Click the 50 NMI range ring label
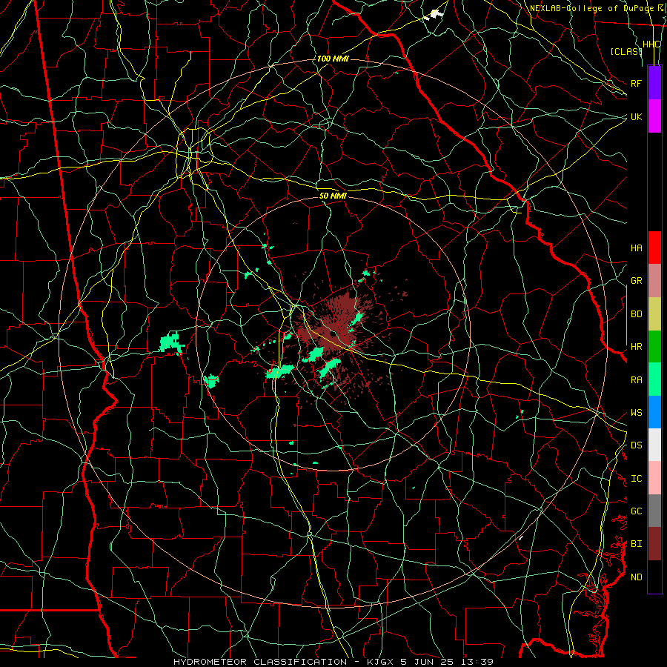 click(333, 196)
